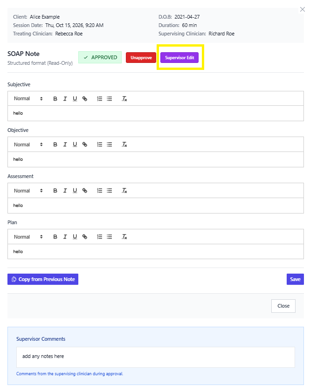Dismiss the dialog with the X icon
Viewport: 310px width, 392px height.
click(x=303, y=9)
